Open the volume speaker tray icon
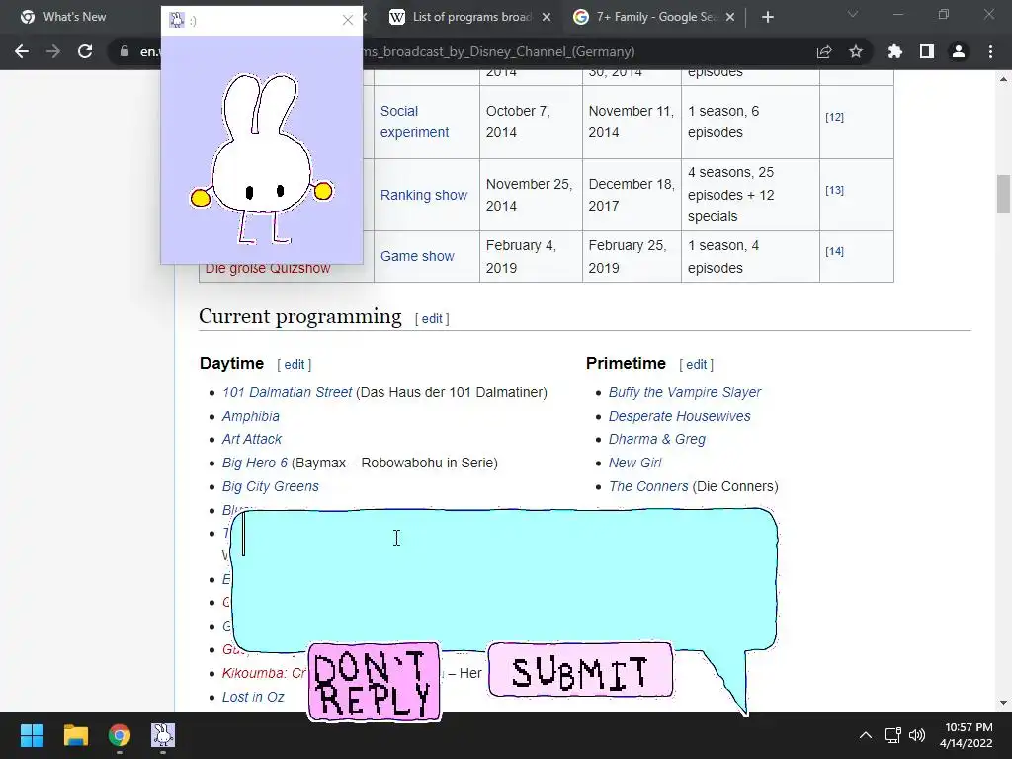The height and width of the screenshot is (759, 1012). [x=916, y=735]
